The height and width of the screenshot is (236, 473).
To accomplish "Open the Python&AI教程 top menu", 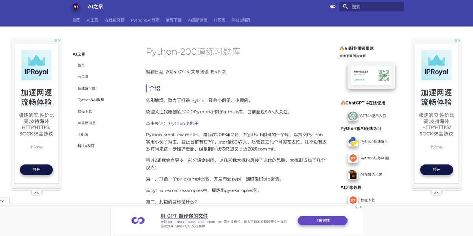I will tap(145, 20).
